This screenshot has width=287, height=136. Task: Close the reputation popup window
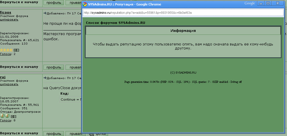pyautogui.click(x=278, y=3)
